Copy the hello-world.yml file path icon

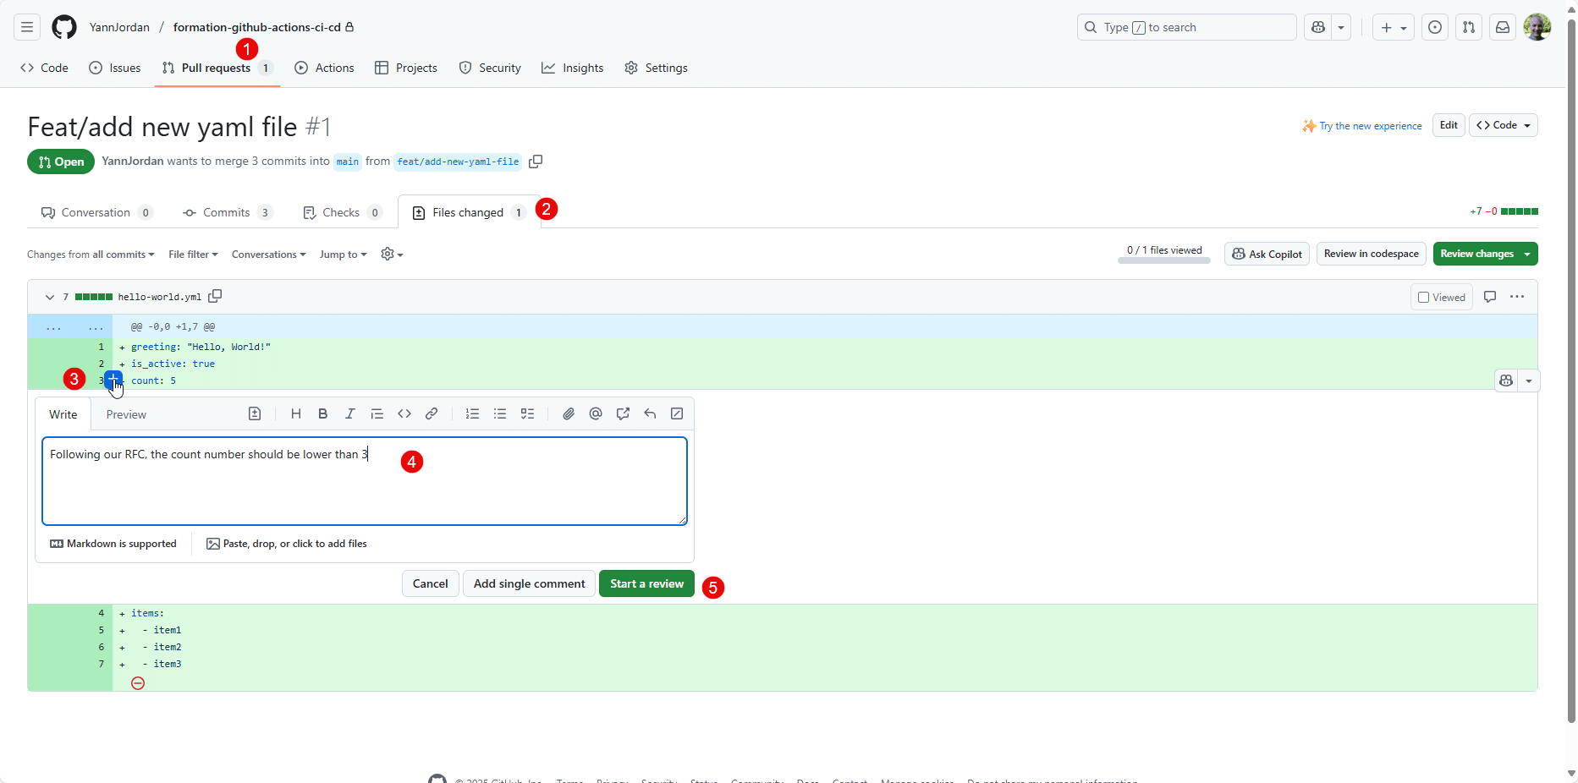[x=216, y=297]
